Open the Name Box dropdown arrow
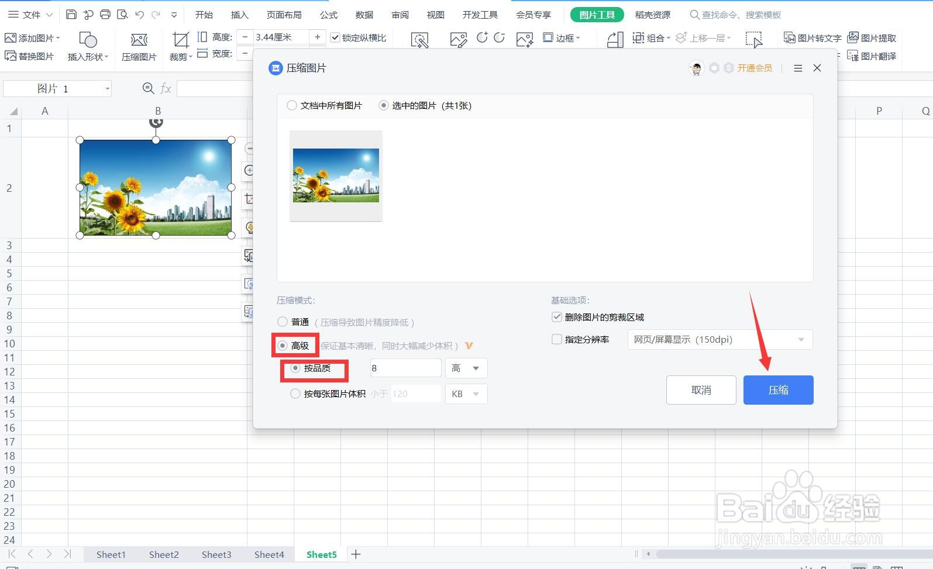 [x=108, y=89]
